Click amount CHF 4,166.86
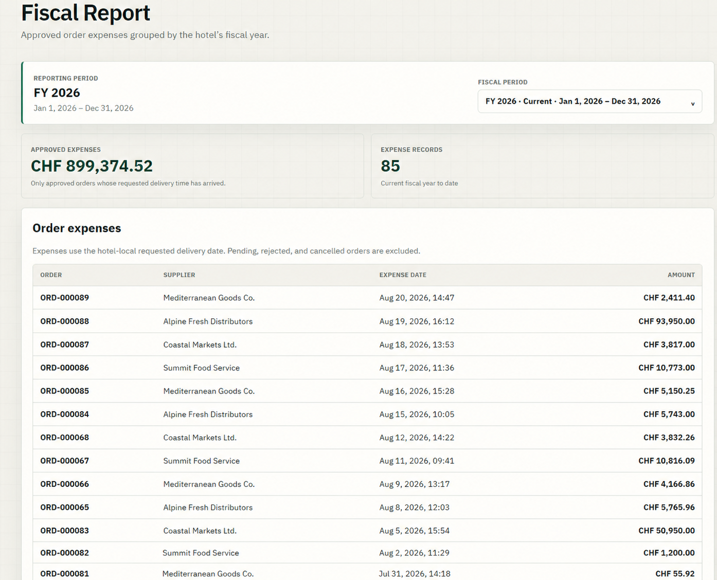 669,484
